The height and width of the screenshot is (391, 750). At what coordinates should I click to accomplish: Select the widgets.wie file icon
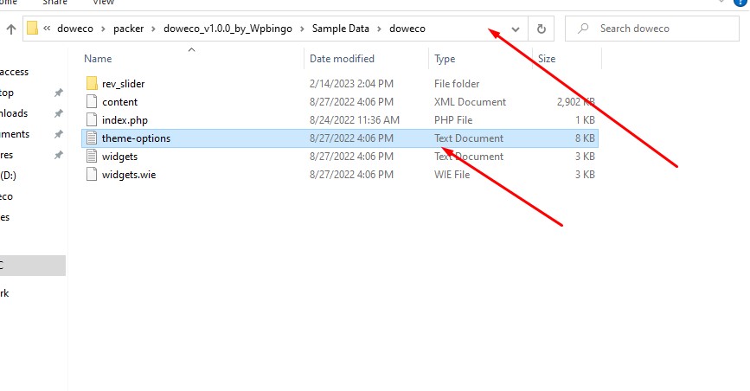click(92, 175)
